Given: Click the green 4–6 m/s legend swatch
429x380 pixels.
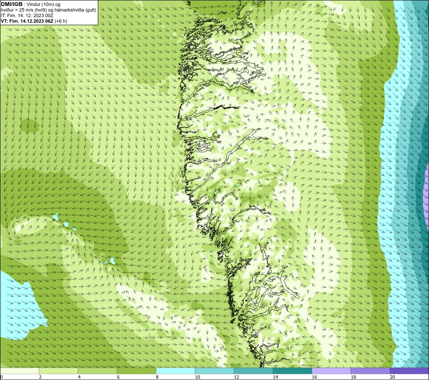Looking at the screenshot, I should [x=97, y=371].
